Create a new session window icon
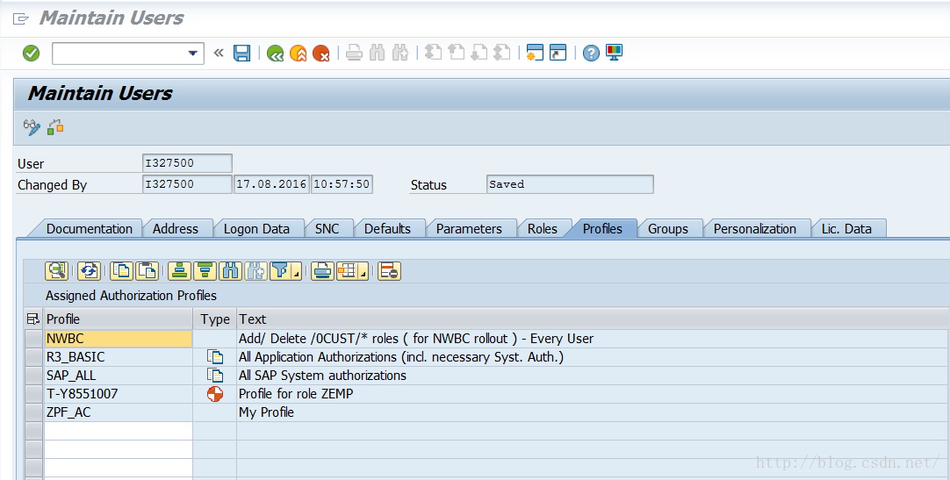Viewport: 950px width, 480px height. click(x=535, y=54)
